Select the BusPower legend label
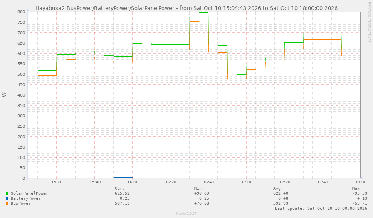The height and width of the screenshot is (218, 373). [21, 203]
